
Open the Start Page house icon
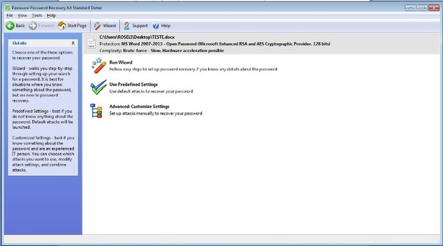[62, 26]
